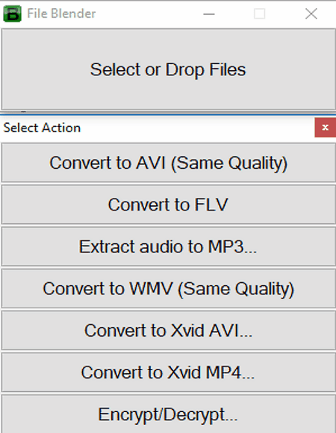Open Convert to Xvid AVI settings
The image size is (336, 433).
(x=169, y=331)
